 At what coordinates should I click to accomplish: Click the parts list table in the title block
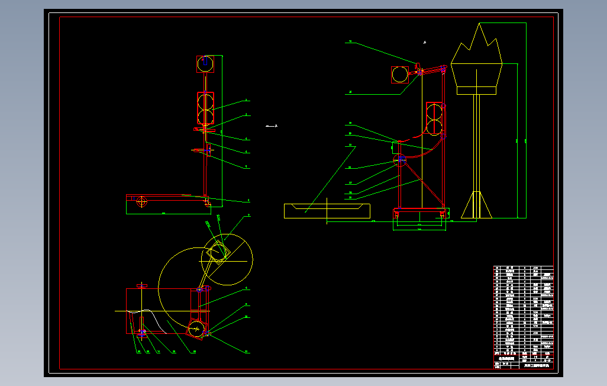524,309
